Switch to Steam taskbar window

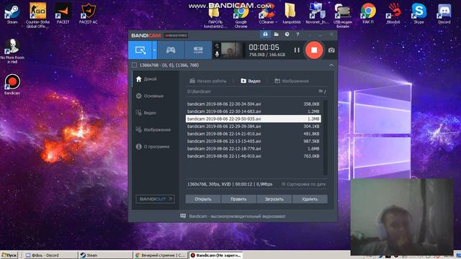pos(106,255)
